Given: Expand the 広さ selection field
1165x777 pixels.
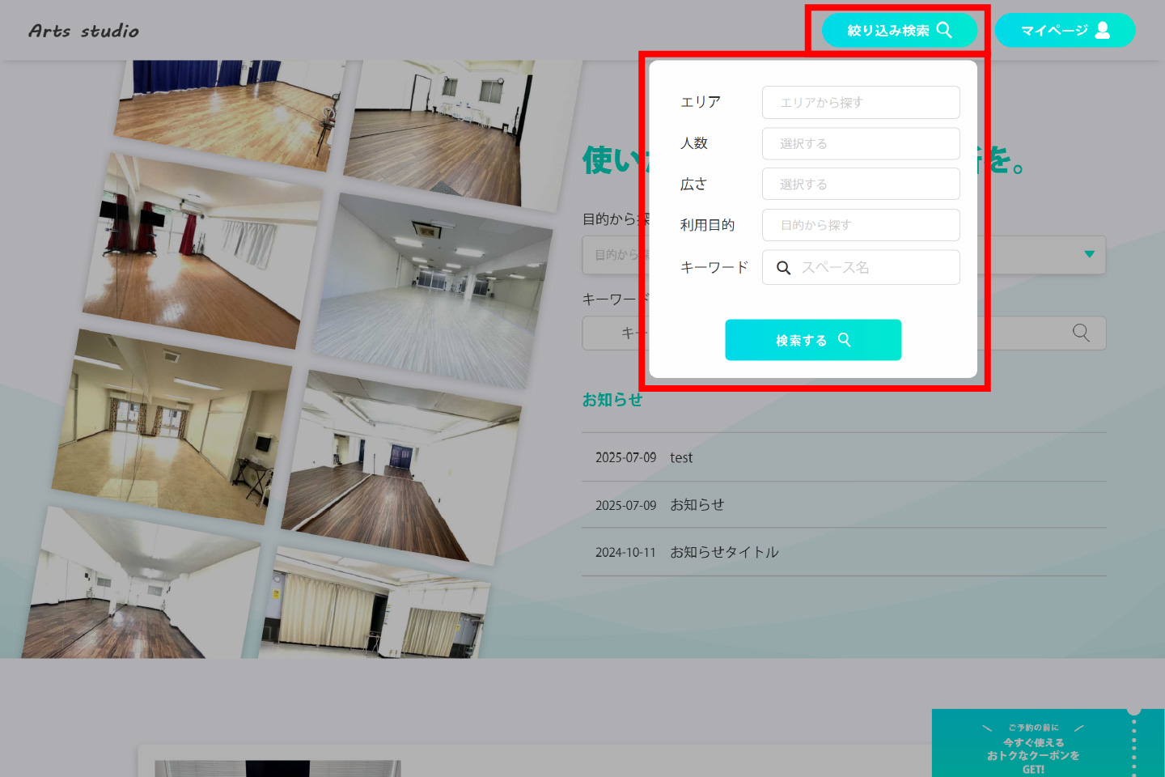Looking at the screenshot, I should [860, 185].
